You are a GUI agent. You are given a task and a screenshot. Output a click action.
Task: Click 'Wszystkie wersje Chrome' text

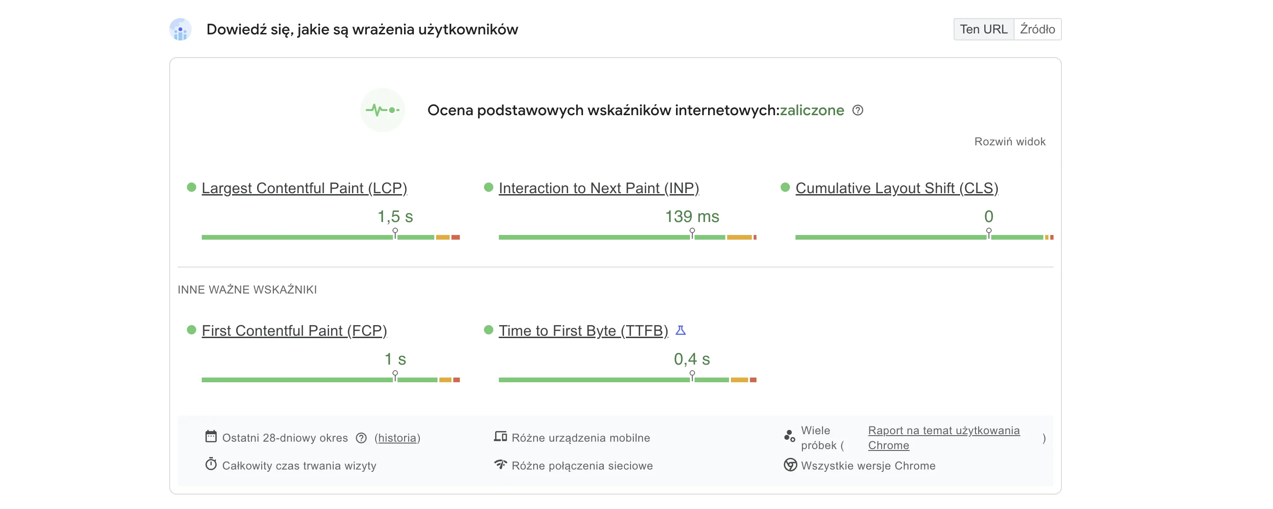(x=868, y=465)
